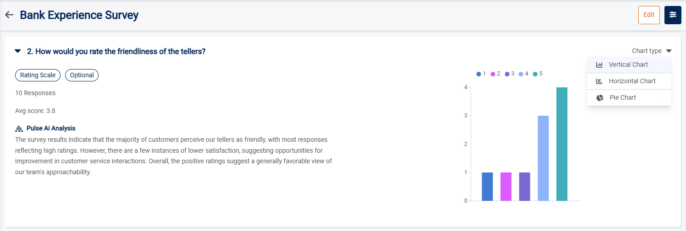Open the Chart type dropdown
The width and height of the screenshot is (686, 231).
[x=652, y=51]
